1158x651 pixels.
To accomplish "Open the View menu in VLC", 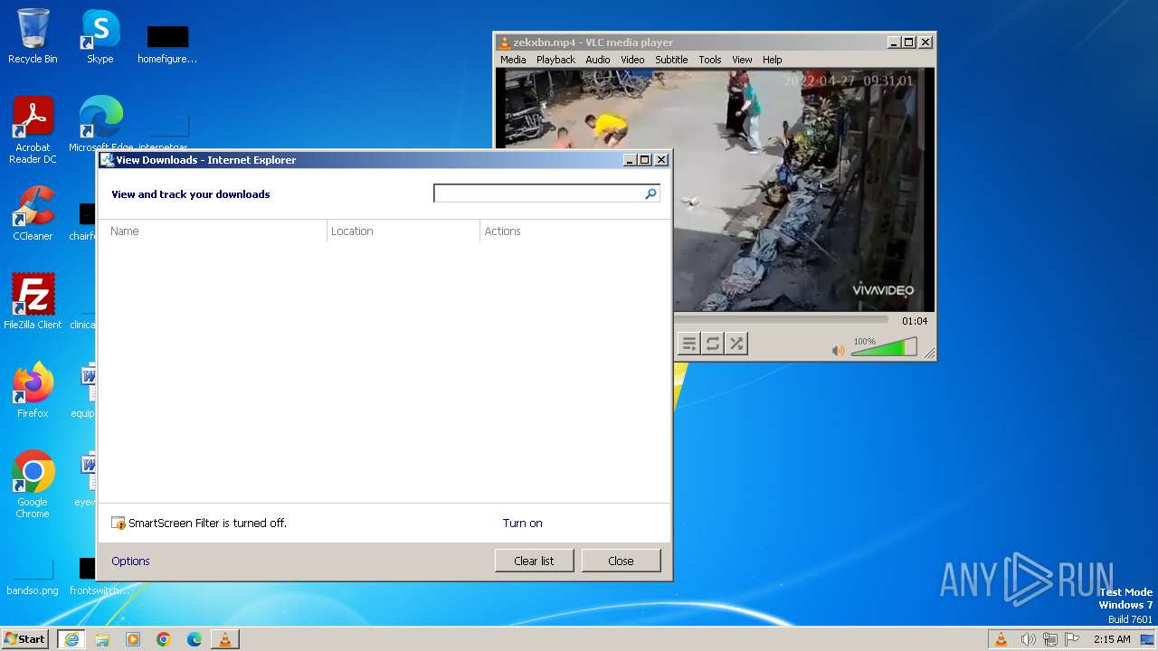I will coord(742,60).
